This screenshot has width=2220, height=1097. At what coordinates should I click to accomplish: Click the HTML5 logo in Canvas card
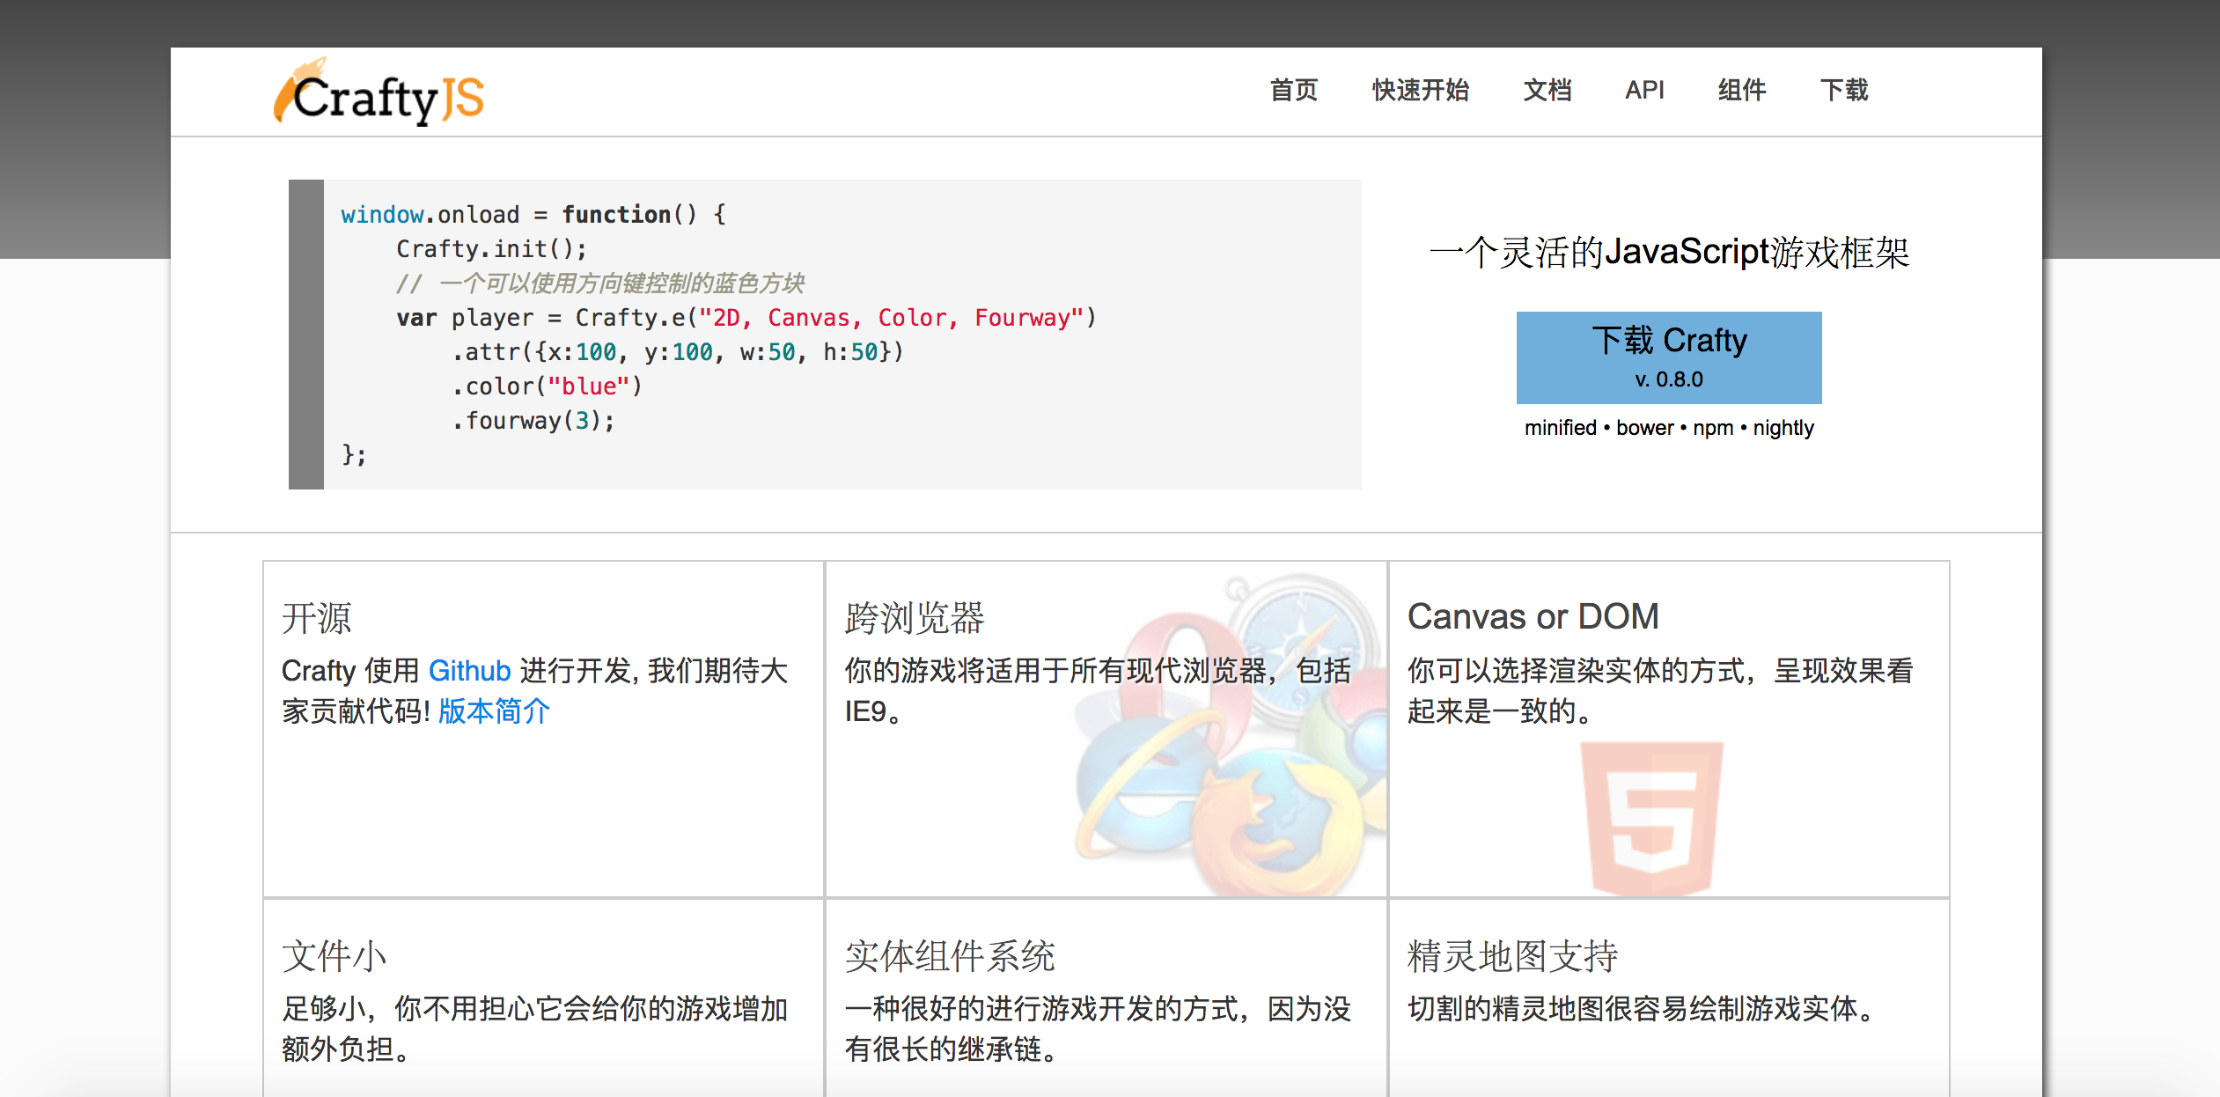pos(1651,818)
